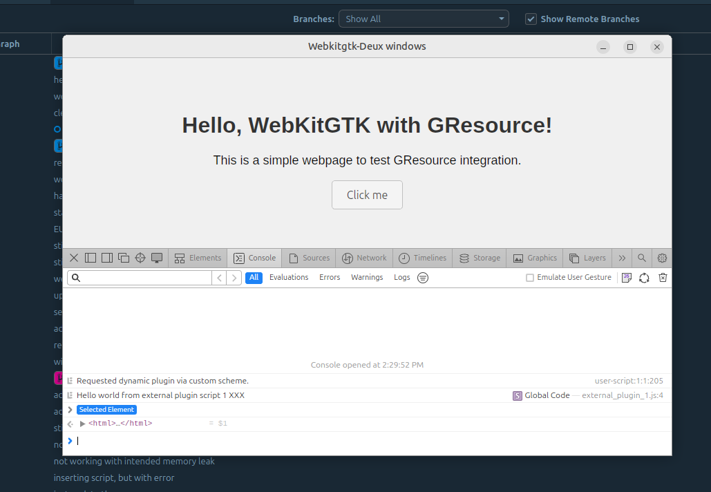
Task: Select 'Requested dynamic plugin via custom scheme.' message
Action: point(162,381)
